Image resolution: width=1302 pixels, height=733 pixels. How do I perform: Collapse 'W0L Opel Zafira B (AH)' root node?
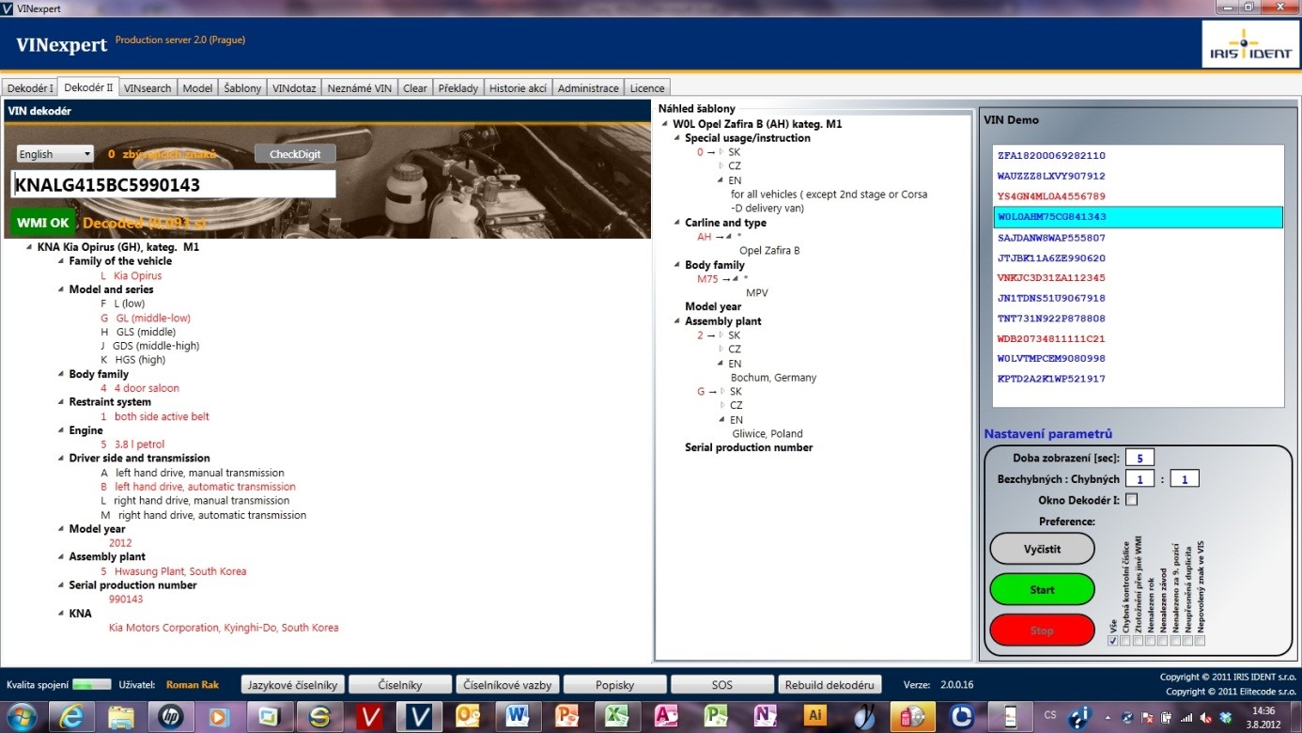point(665,124)
